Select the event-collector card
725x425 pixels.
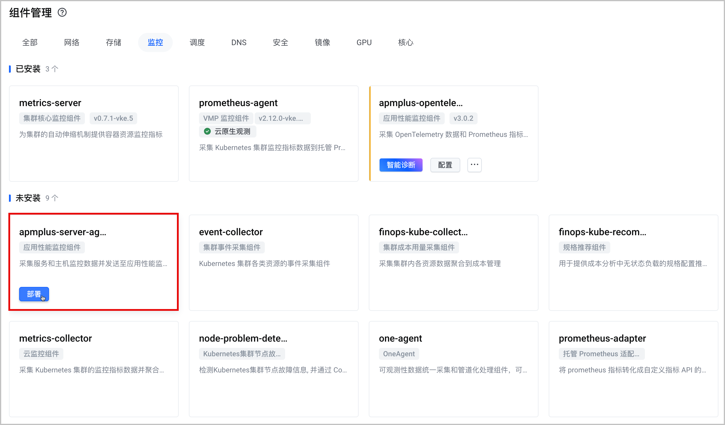[x=274, y=263]
